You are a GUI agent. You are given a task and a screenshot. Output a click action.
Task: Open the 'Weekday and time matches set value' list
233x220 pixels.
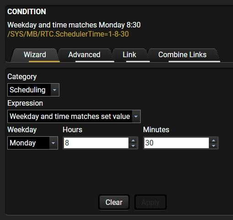point(74,117)
